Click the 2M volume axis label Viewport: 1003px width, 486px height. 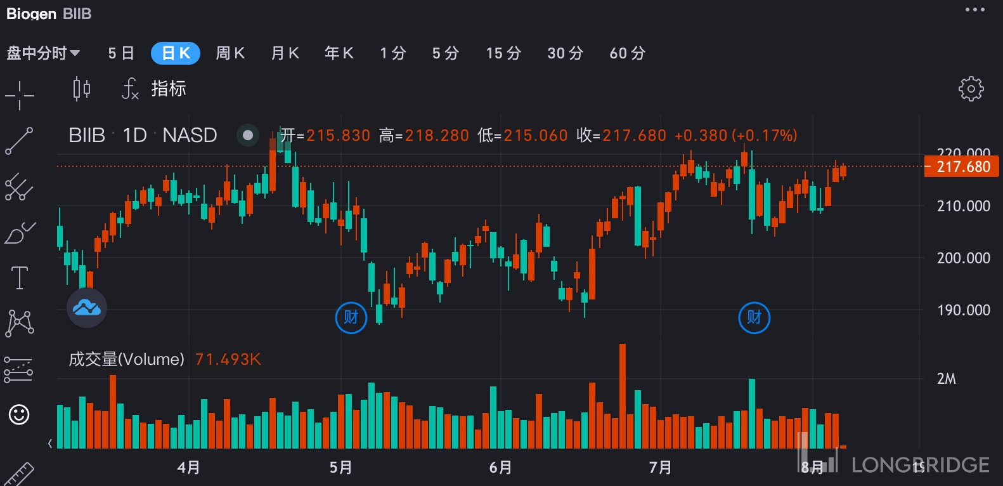(947, 379)
